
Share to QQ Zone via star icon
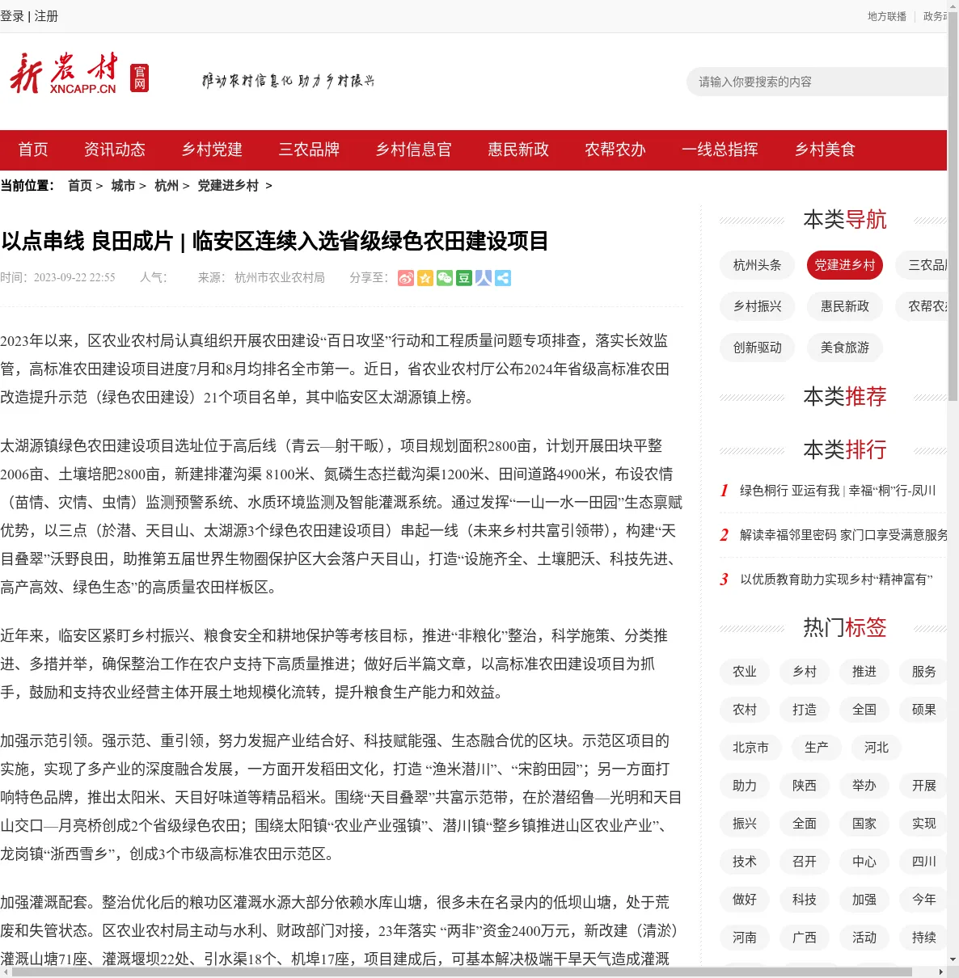click(x=425, y=278)
